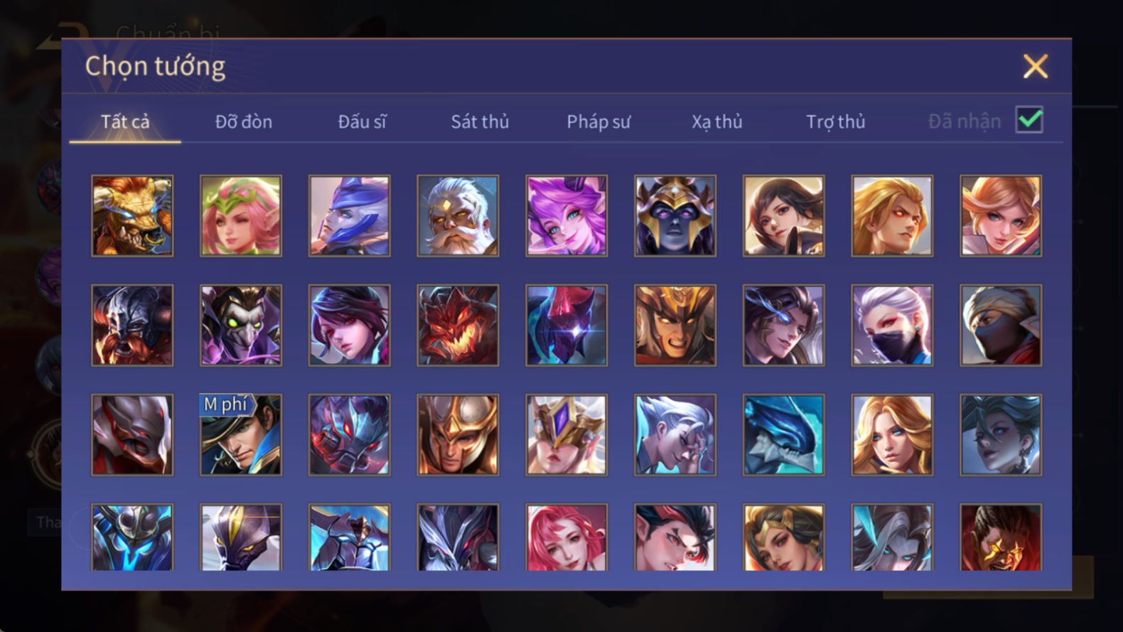Choose the blue shark monster hero
The image size is (1123, 632).
click(783, 435)
